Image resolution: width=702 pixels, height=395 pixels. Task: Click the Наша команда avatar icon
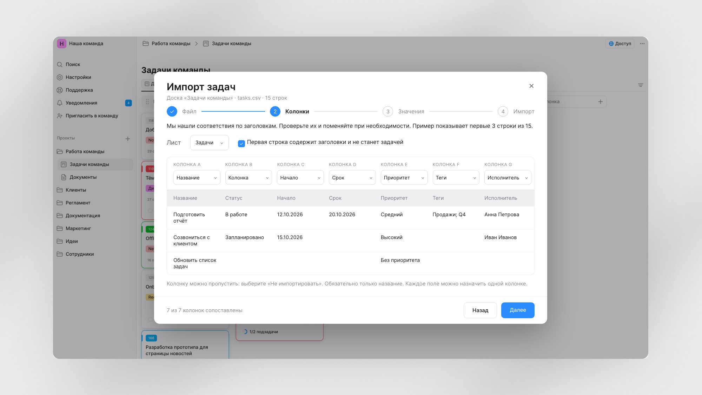[61, 44]
